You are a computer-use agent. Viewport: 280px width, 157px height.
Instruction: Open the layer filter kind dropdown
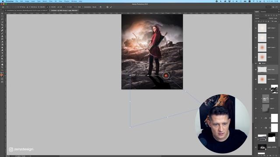click(259, 15)
